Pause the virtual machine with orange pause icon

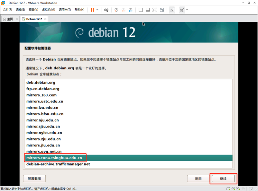(92, 10)
